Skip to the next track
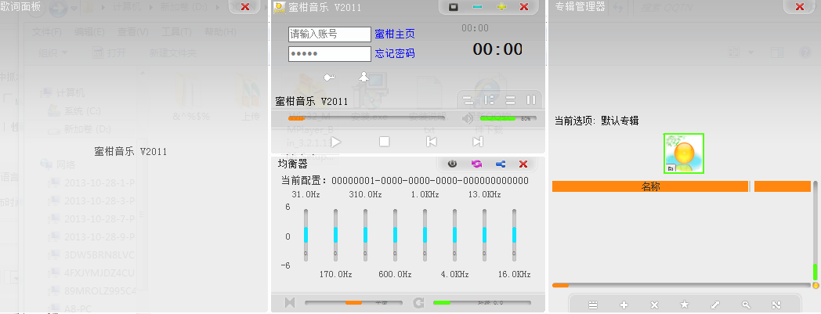The height and width of the screenshot is (314, 821). click(x=478, y=141)
